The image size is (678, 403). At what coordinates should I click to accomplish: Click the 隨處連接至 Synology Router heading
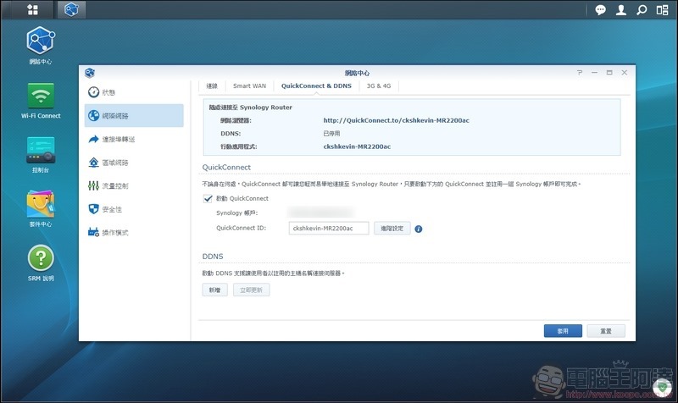[250, 108]
